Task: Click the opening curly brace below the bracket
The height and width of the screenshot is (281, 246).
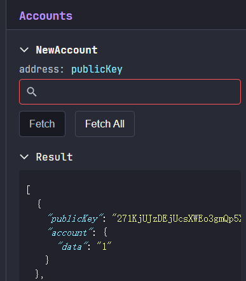Action: pos(39,204)
